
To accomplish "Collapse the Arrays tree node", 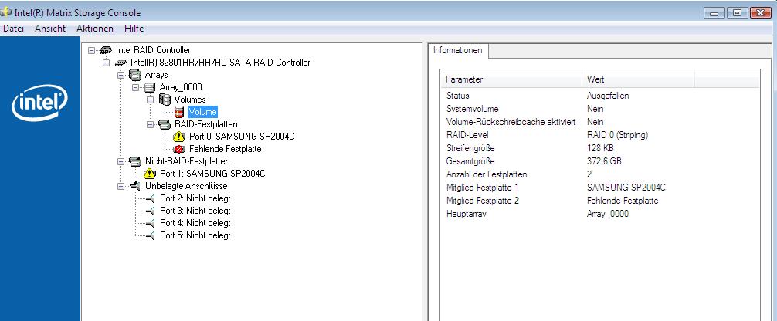I will click(x=120, y=76).
